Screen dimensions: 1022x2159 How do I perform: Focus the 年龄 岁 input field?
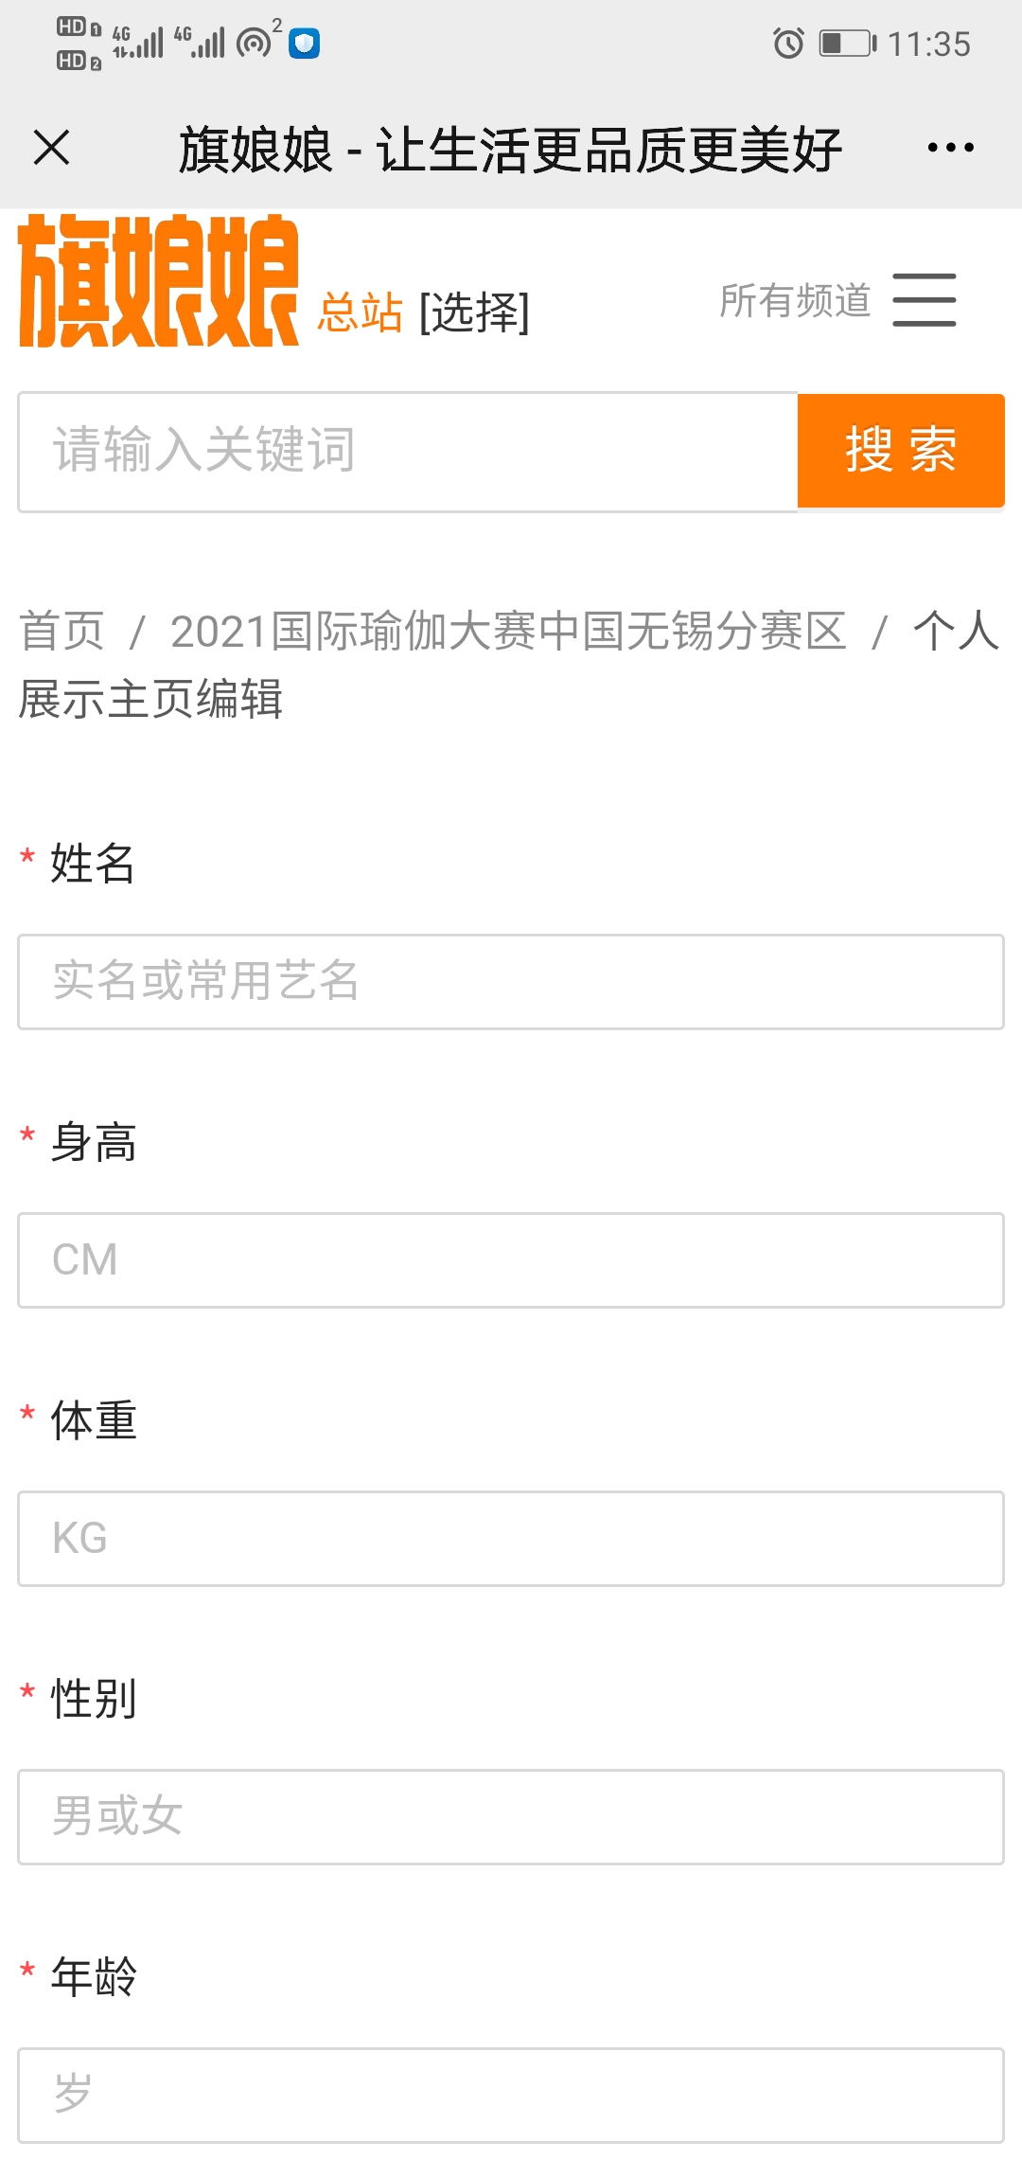511,2096
